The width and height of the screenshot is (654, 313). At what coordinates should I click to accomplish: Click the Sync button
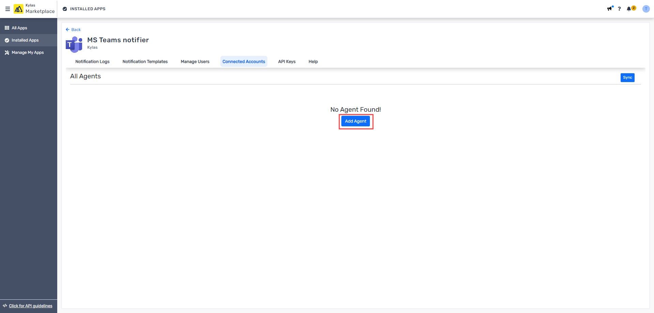point(627,78)
